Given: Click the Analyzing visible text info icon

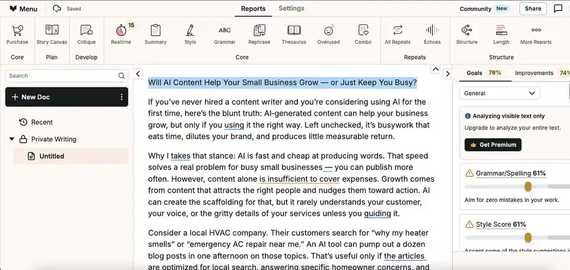Looking at the screenshot, I should tap(468, 116).
